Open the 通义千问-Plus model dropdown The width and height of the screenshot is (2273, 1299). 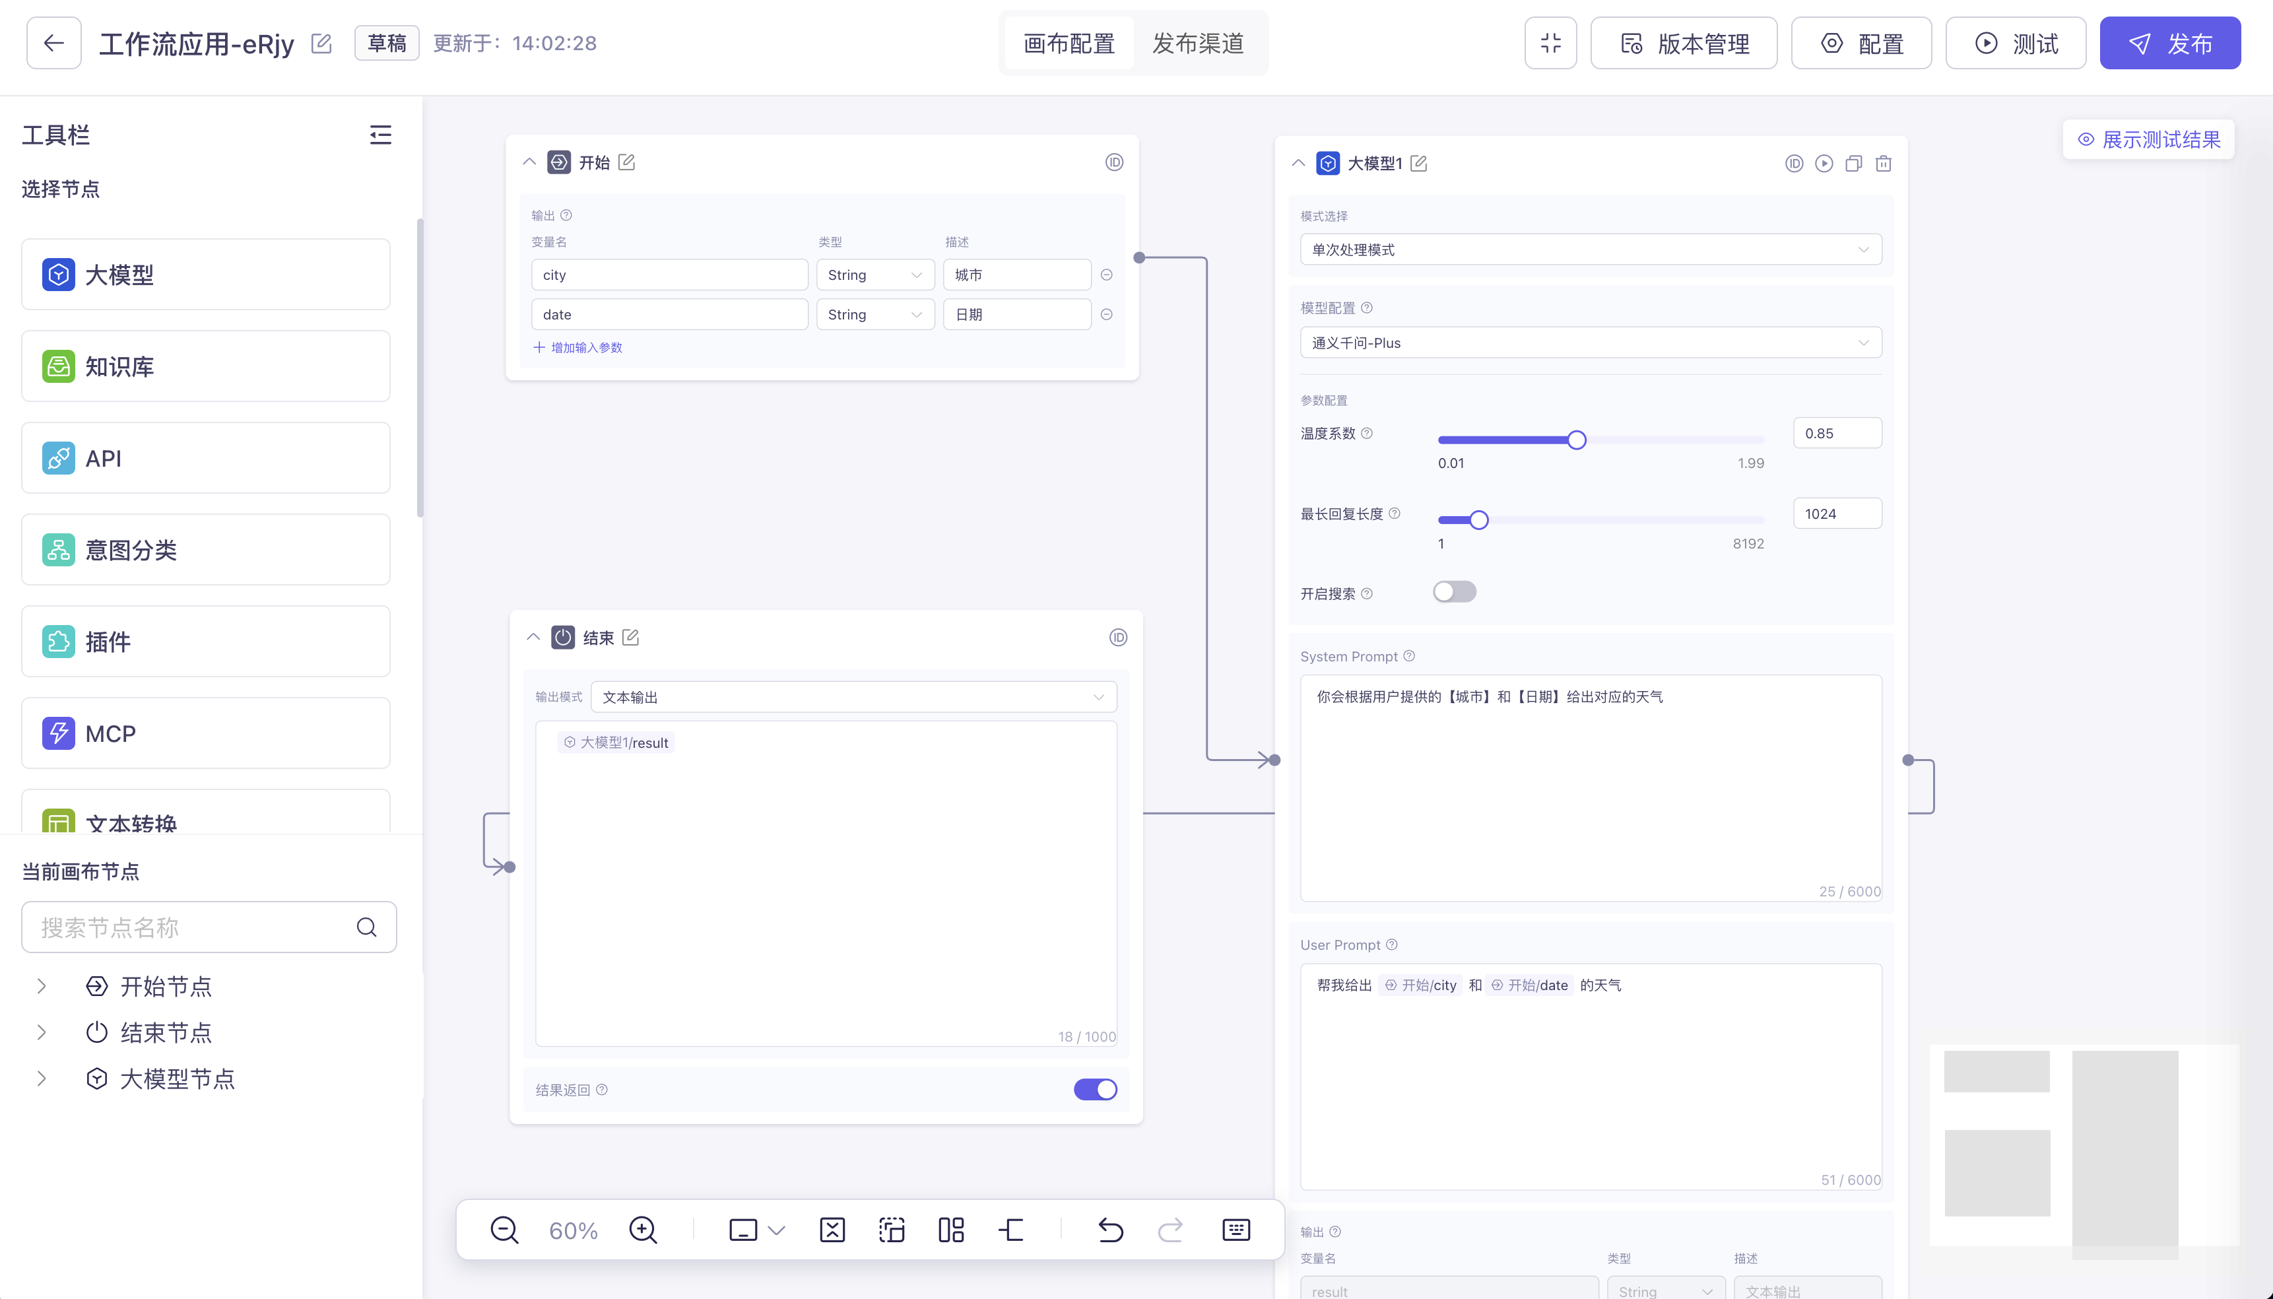point(1591,343)
